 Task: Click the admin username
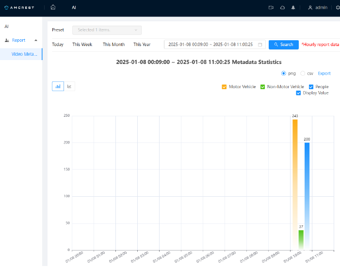(321, 8)
